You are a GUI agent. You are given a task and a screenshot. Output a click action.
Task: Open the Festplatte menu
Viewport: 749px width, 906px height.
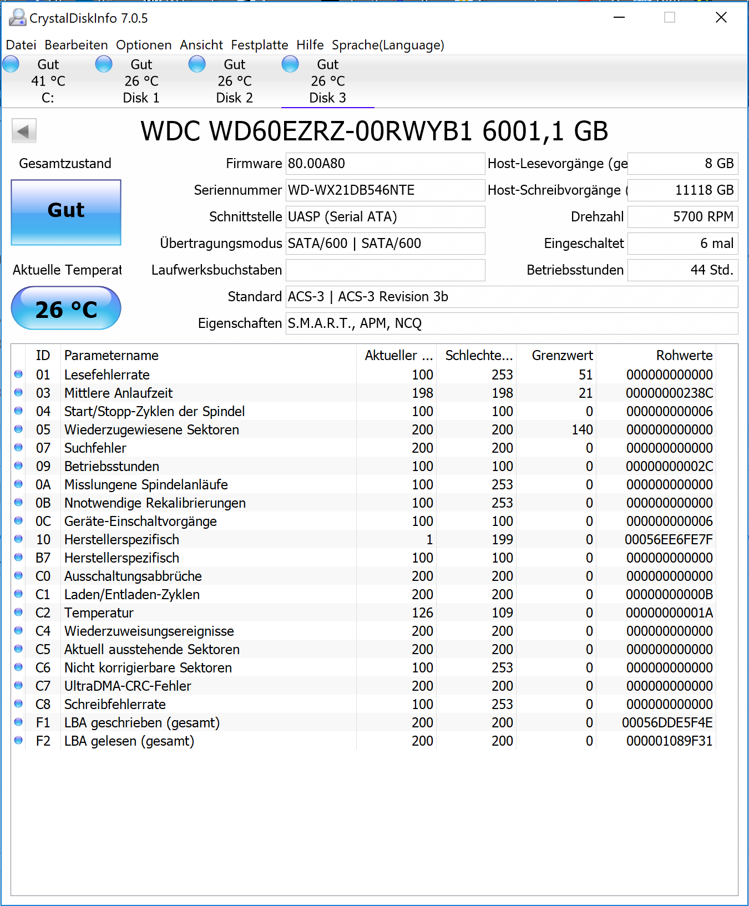[260, 45]
